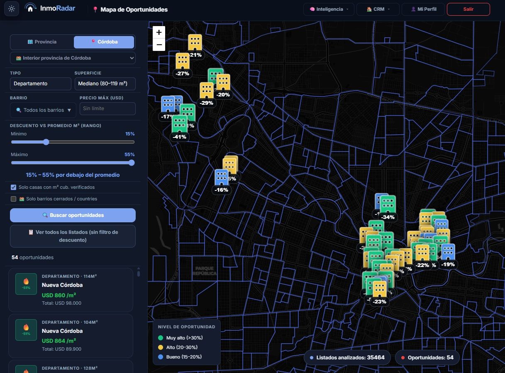Viewport: 505px width, 373px height.
Task: Enable verified covered m² only checkbox
Action: coord(14,187)
